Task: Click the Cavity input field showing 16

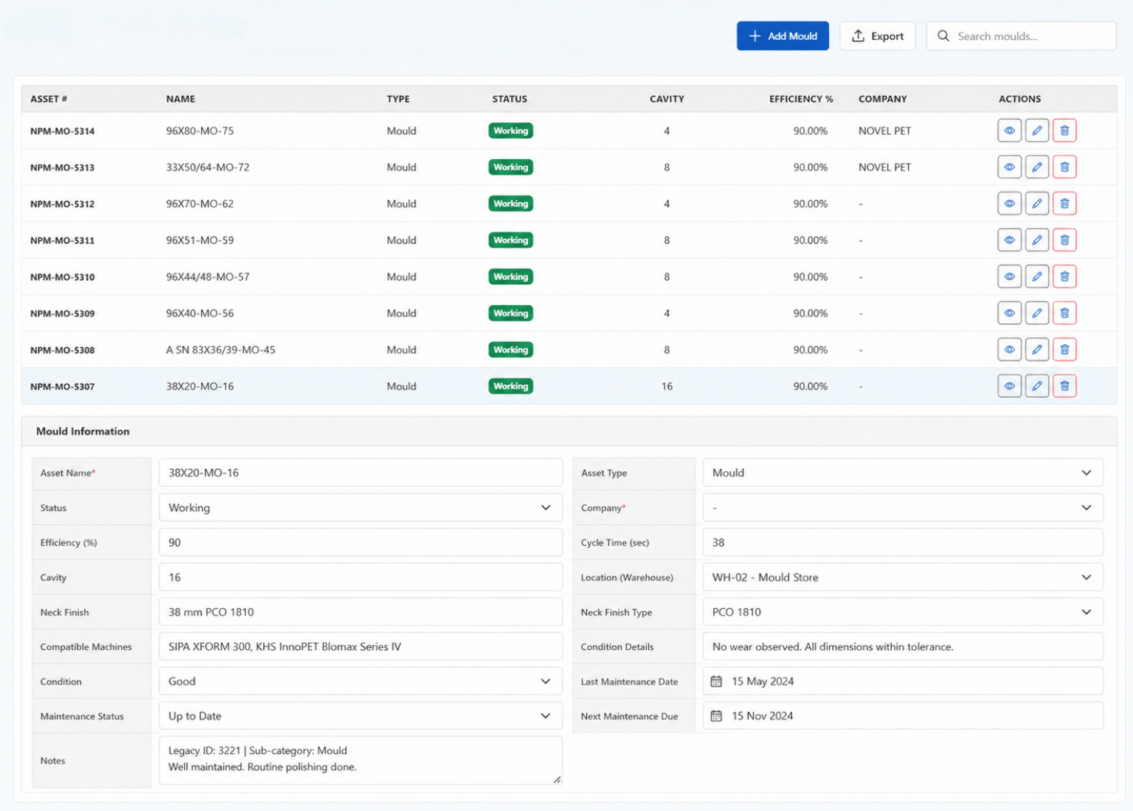Action: [x=361, y=577]
